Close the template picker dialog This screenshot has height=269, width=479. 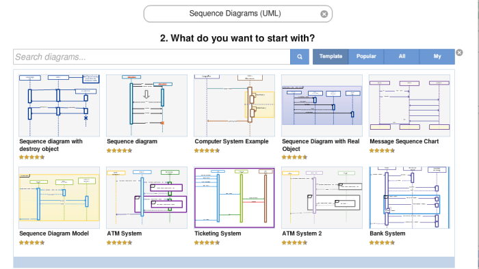click(459, 53)
